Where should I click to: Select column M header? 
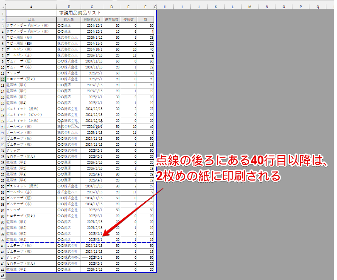[250, 7]
